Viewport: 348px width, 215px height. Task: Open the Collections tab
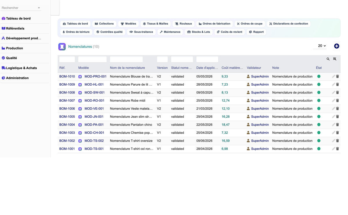click(104, 24)
